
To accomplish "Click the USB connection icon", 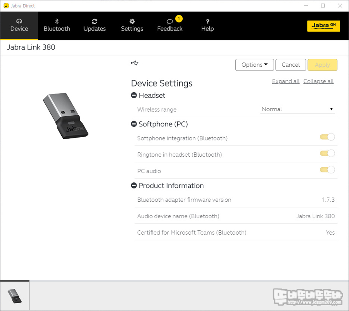I will point(135,63).
